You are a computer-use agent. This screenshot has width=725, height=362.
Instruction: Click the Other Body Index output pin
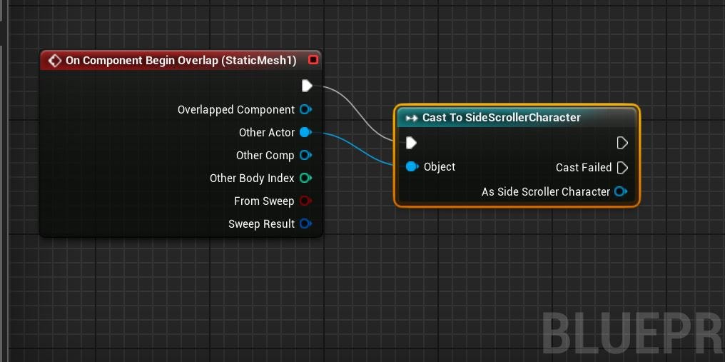pos(305,178)
